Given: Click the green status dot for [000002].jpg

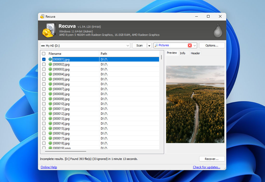Looking at the screenshot, I should click(x=50, y=64).
